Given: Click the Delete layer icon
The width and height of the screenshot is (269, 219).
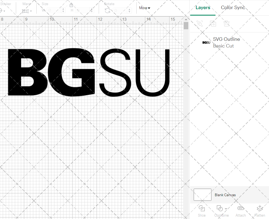Looking at the screenshot, I should coord(227,24).
